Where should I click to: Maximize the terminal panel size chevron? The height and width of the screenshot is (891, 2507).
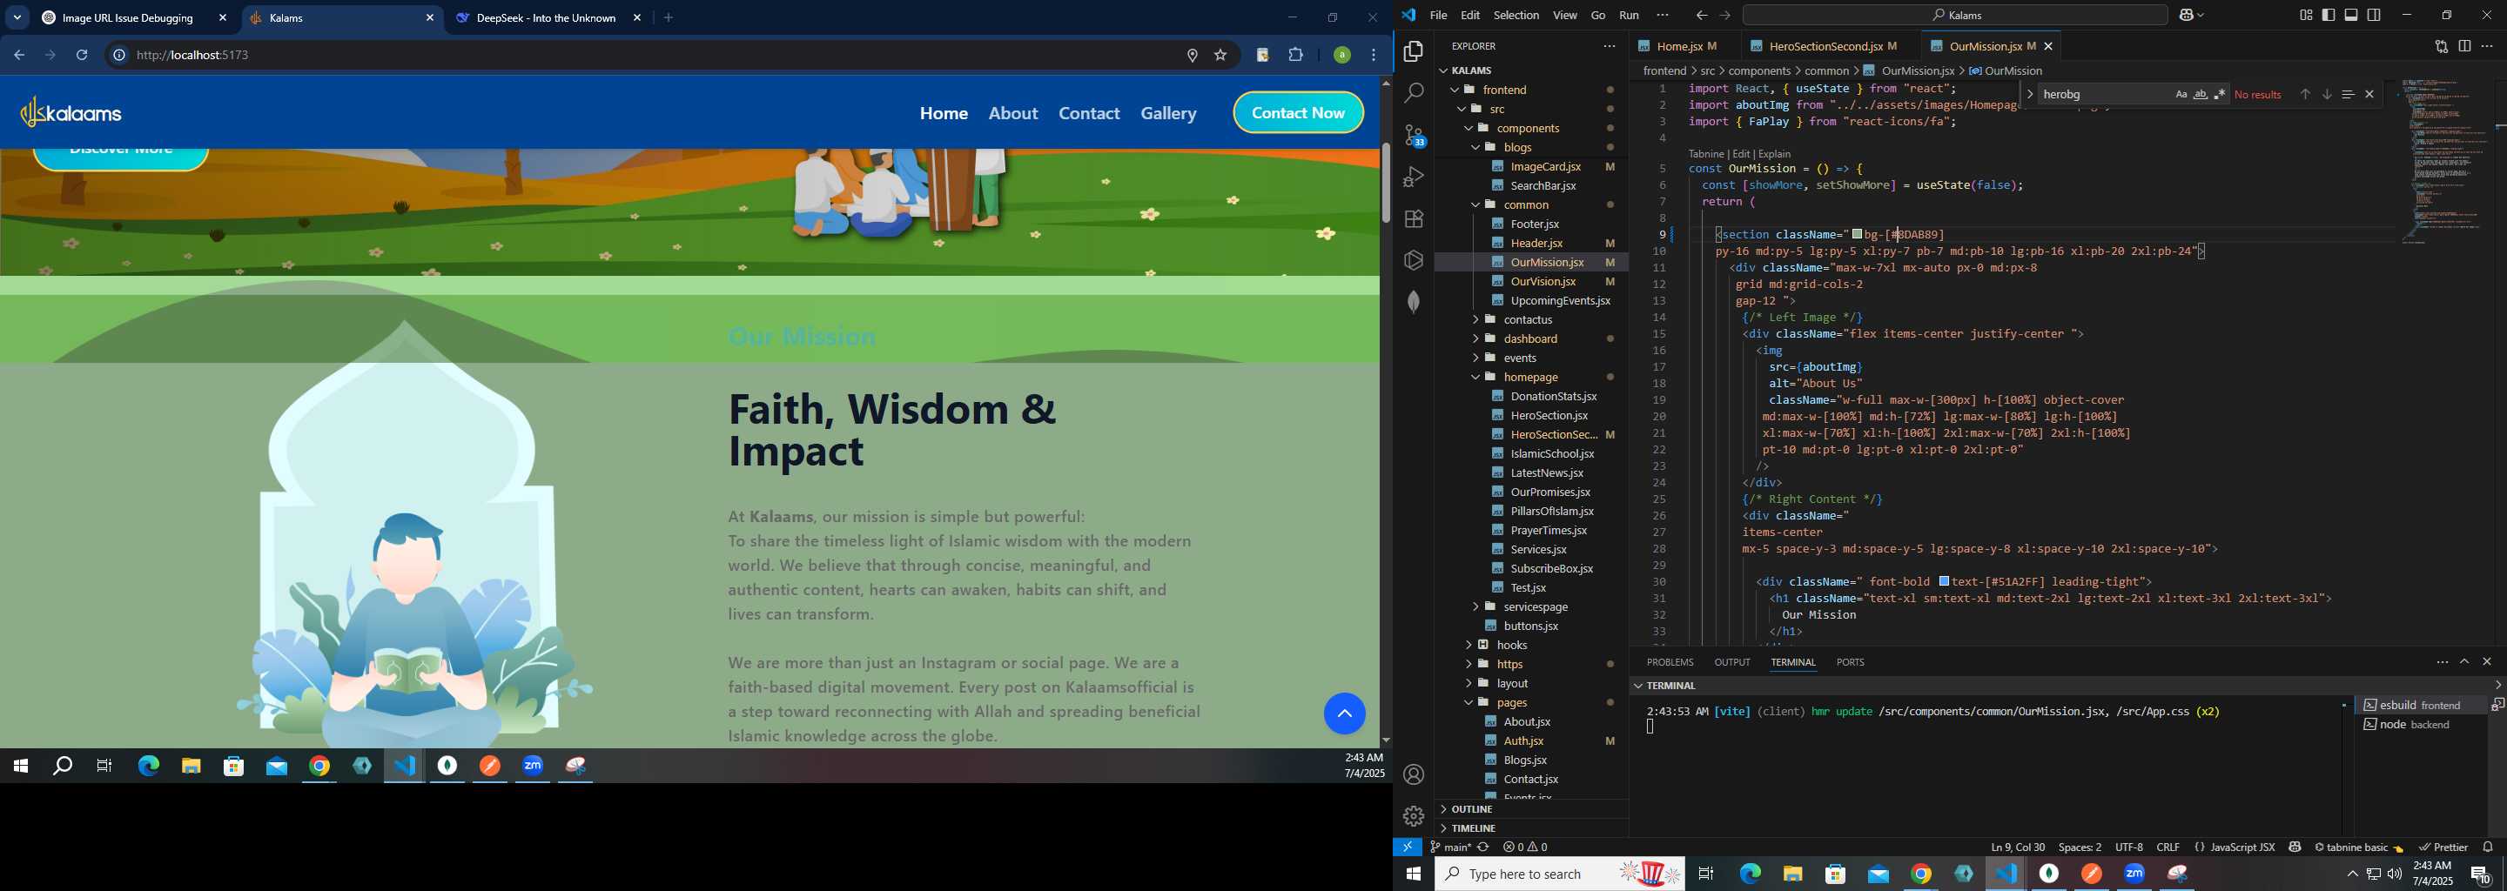(x=2464, y=661)
